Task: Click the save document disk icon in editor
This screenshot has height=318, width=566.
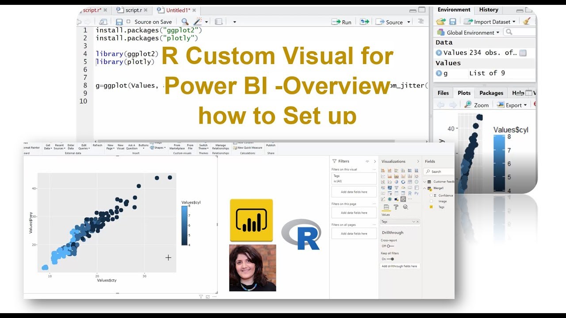Action: 119,22
